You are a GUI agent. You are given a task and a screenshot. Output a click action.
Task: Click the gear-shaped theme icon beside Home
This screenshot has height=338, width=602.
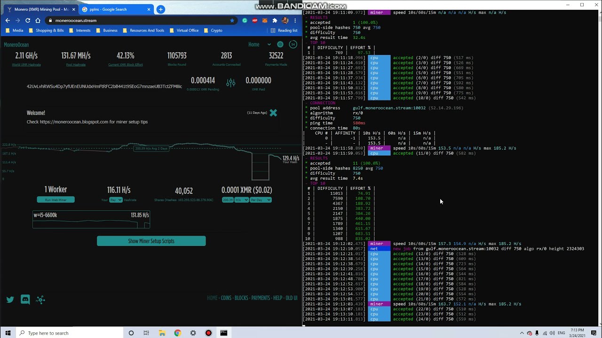[x=280, y=45]
